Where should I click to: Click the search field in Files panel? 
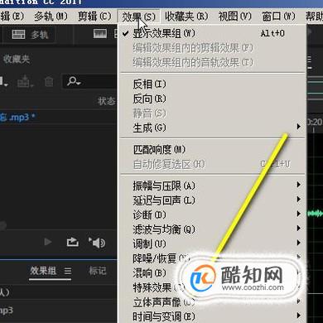coord(89,82)
